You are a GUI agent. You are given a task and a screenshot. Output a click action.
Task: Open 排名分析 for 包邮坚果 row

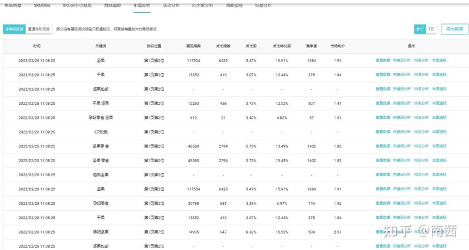pos(421,174)
